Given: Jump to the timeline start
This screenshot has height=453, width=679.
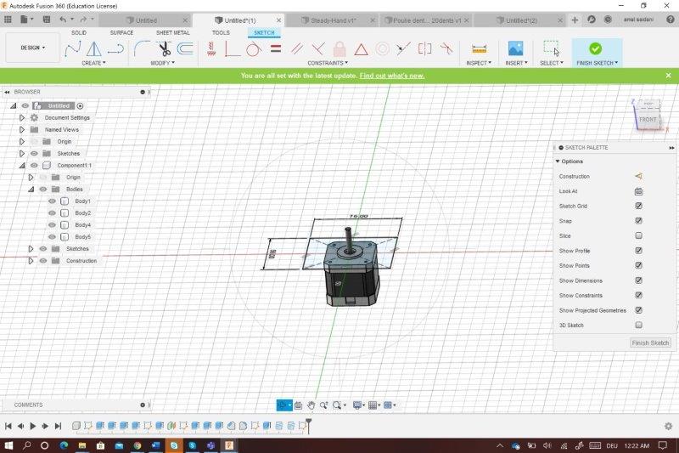Looking at the screenshot, I should pos(8,426).
